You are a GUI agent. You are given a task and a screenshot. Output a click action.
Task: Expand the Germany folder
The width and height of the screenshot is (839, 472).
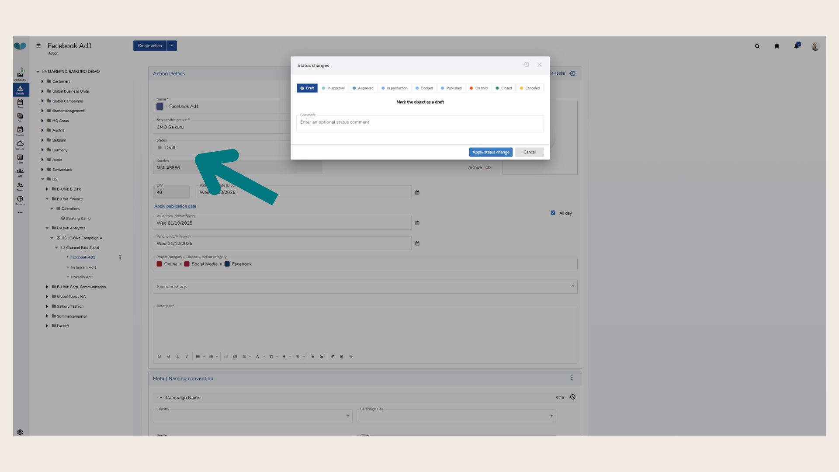[x=42, y=150]
